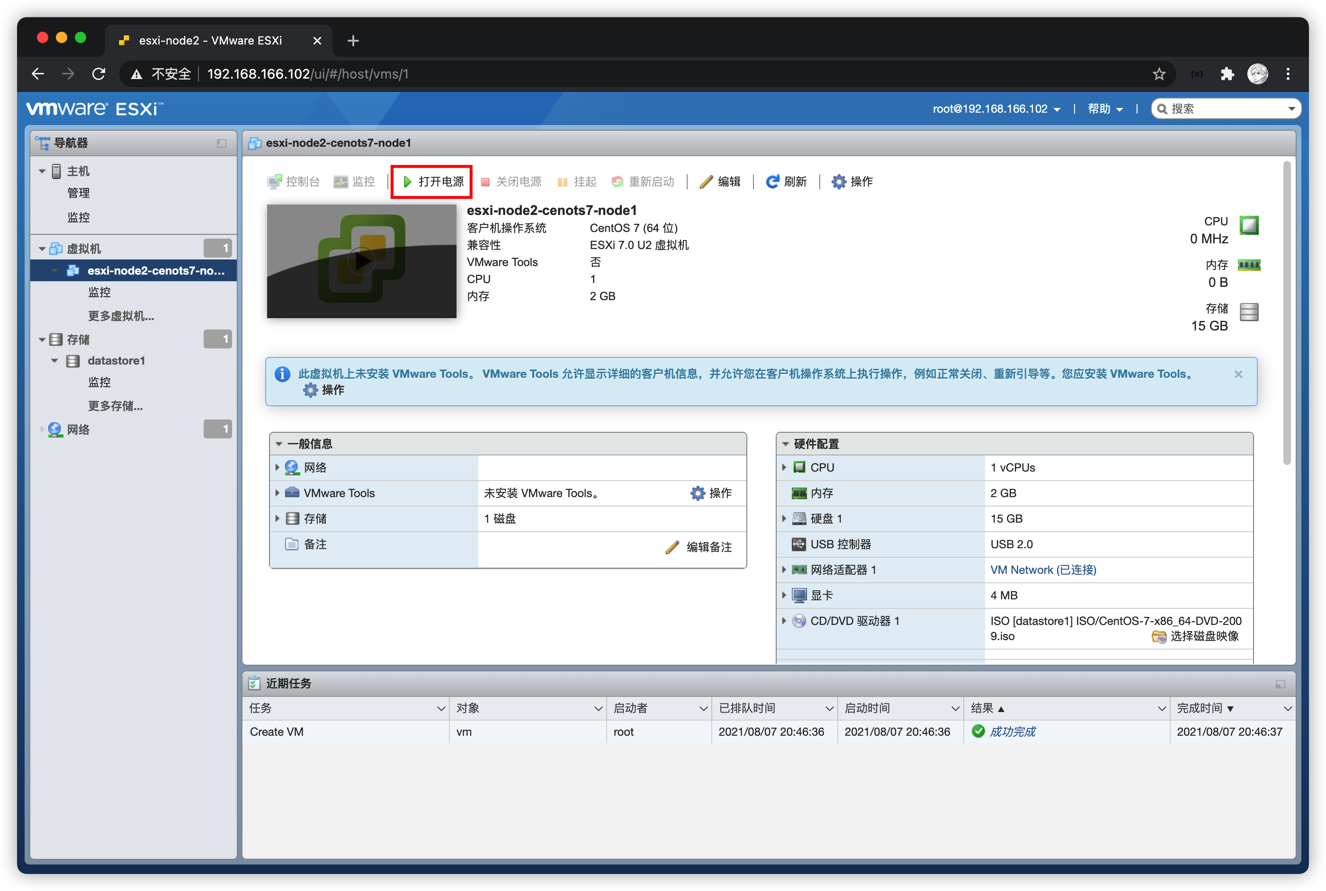Click the VM console thumbnail preview
The width and height of the screenshot is (1326, 891).
coord(361,261)
